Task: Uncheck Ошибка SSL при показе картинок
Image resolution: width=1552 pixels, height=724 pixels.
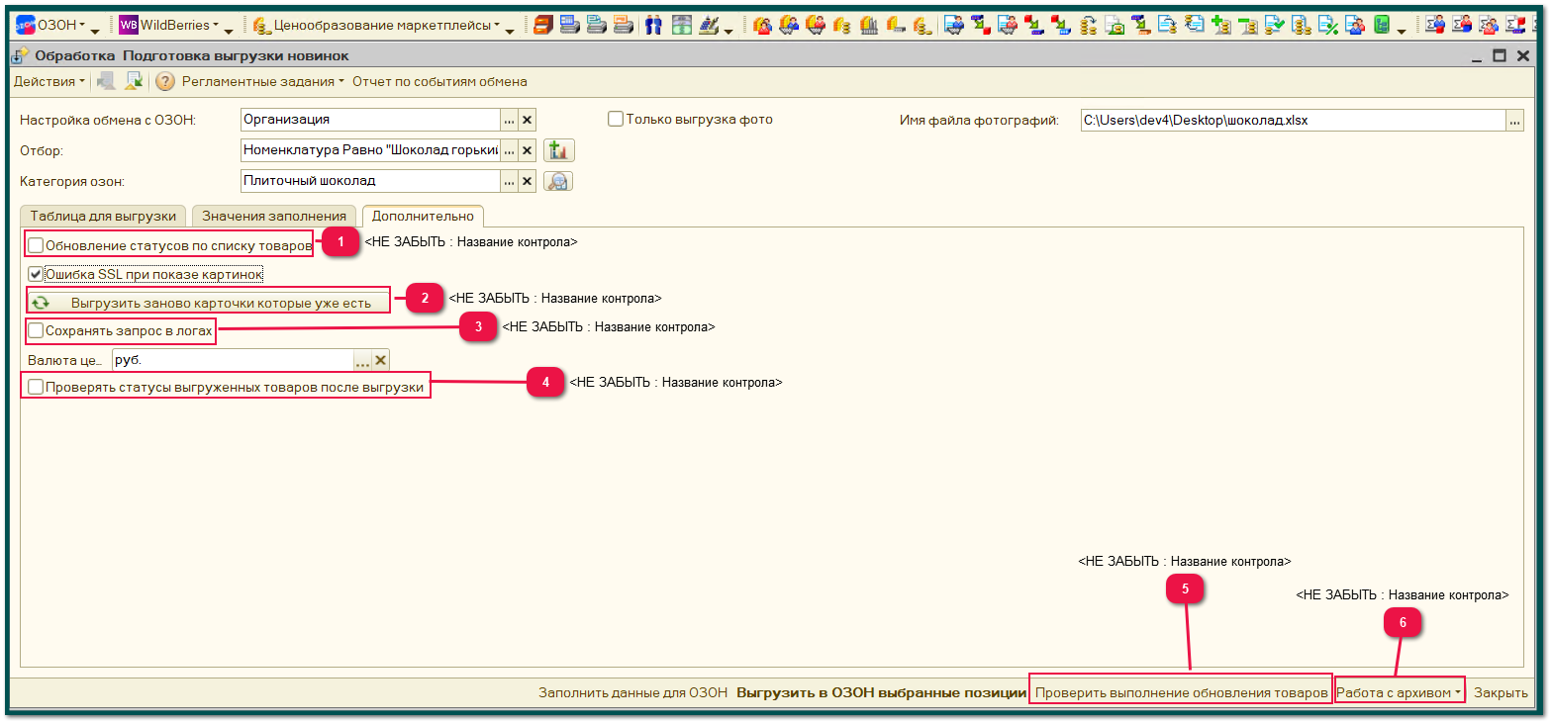Action: pyautogui.click(x=36, y=273)
